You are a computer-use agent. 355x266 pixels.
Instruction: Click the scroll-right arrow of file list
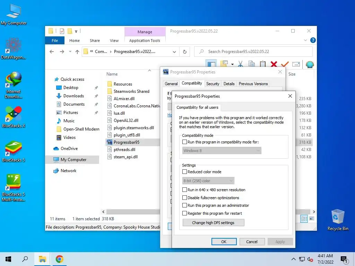pos(314,212)
